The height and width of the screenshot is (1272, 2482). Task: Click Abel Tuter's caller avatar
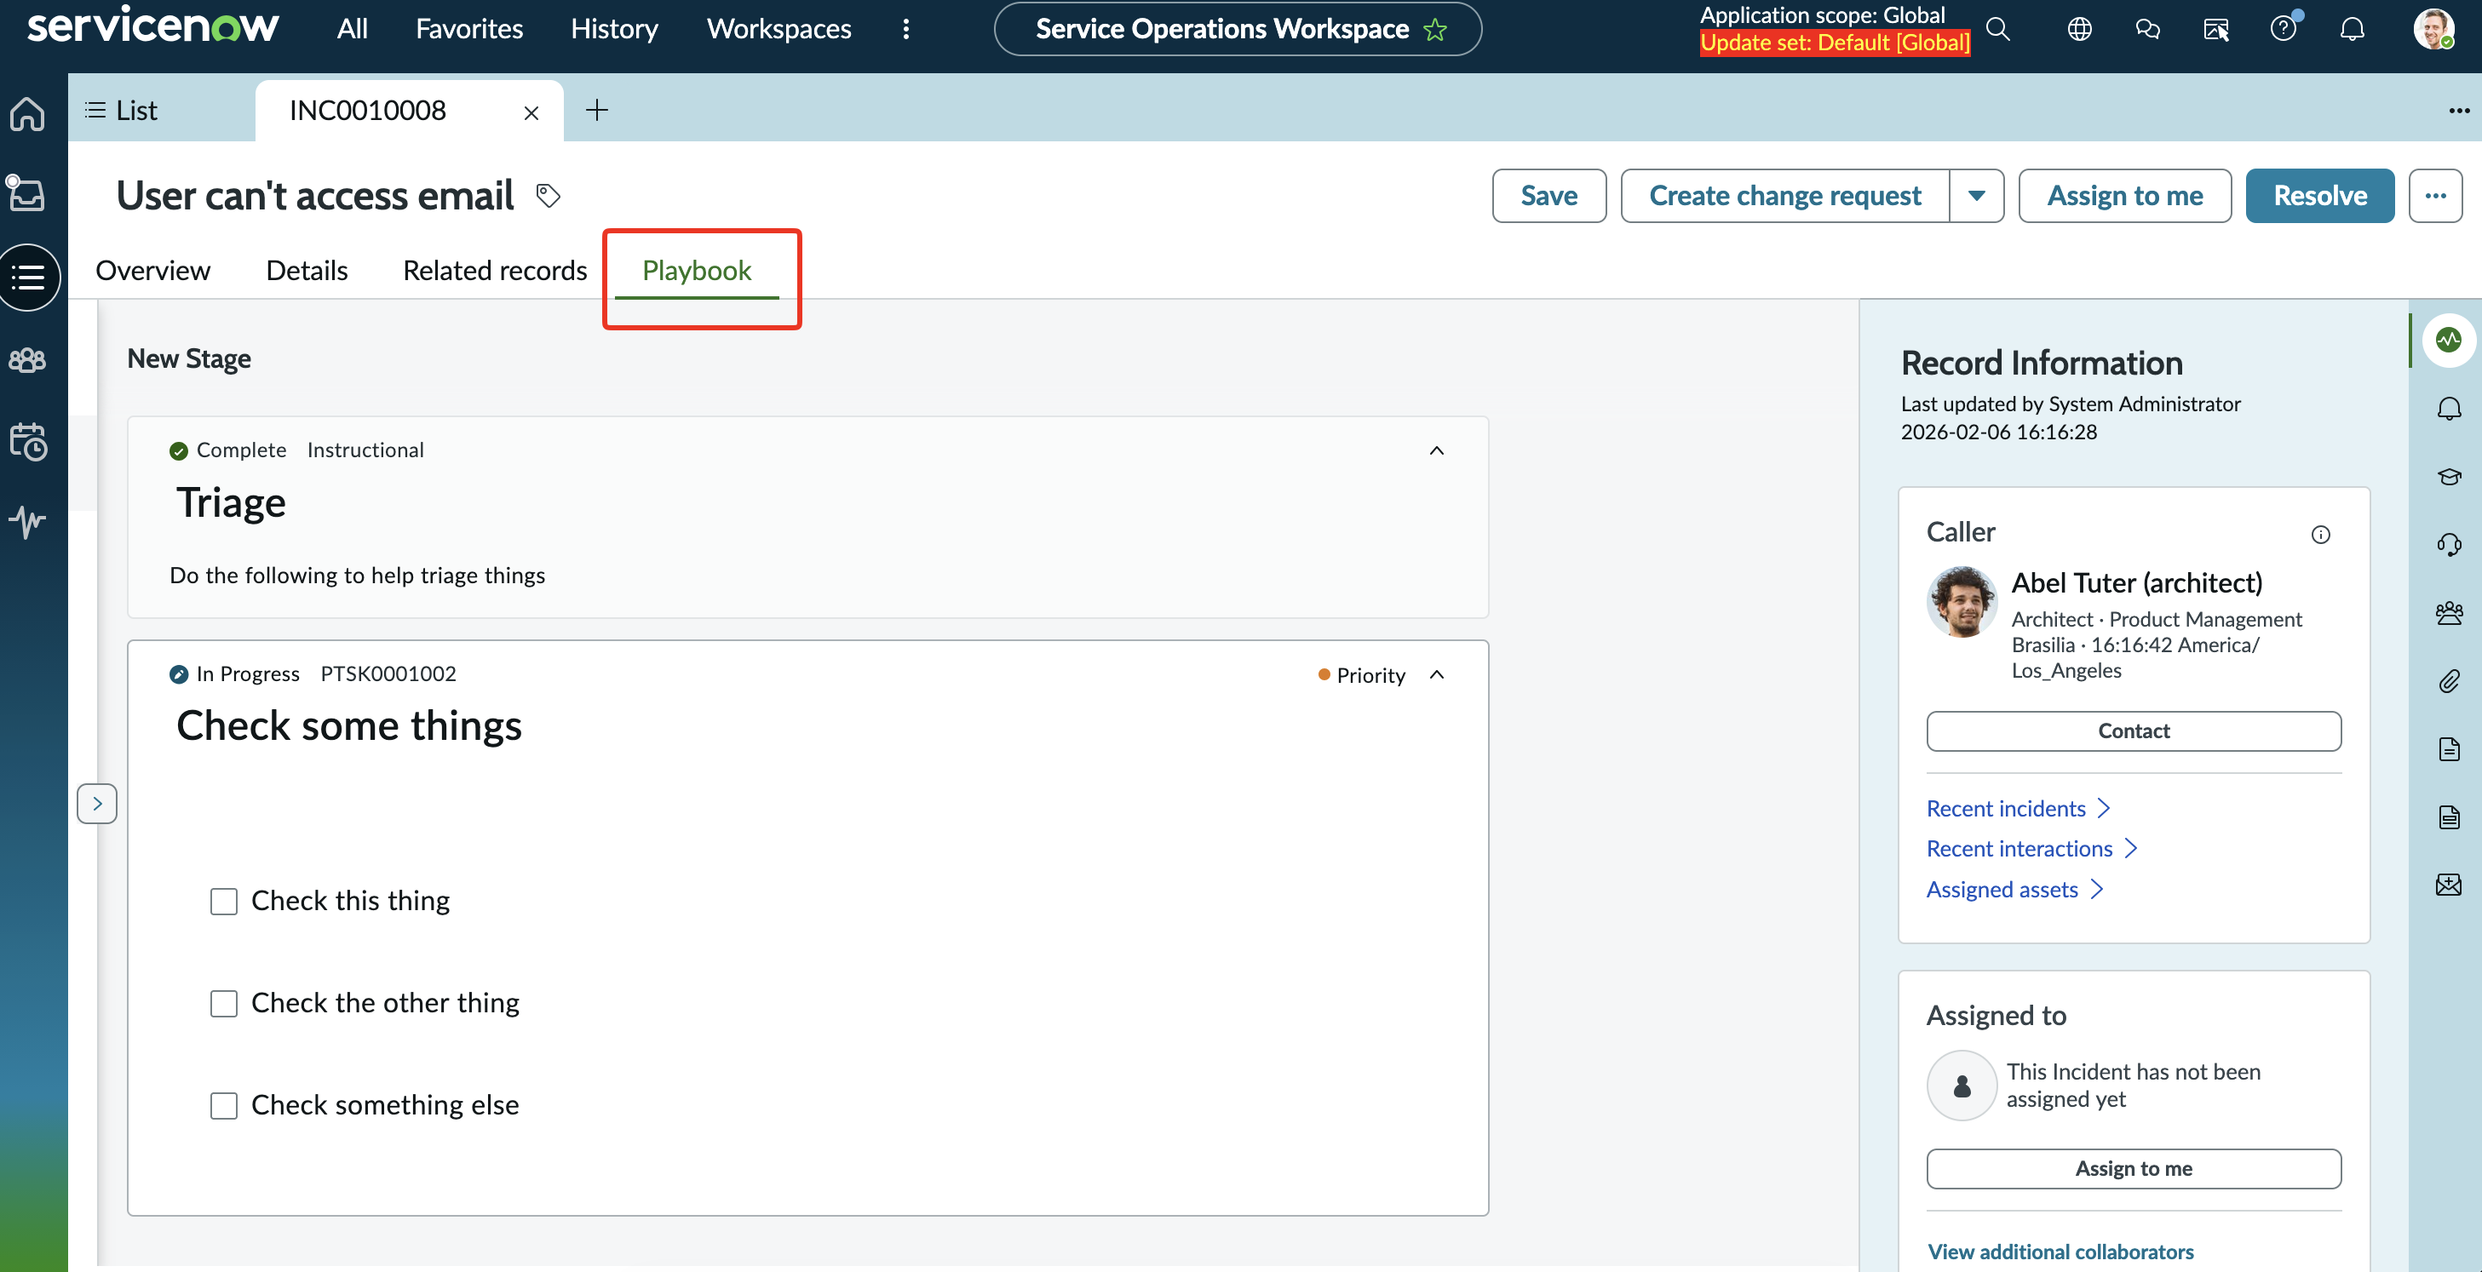coord(1961,601)
